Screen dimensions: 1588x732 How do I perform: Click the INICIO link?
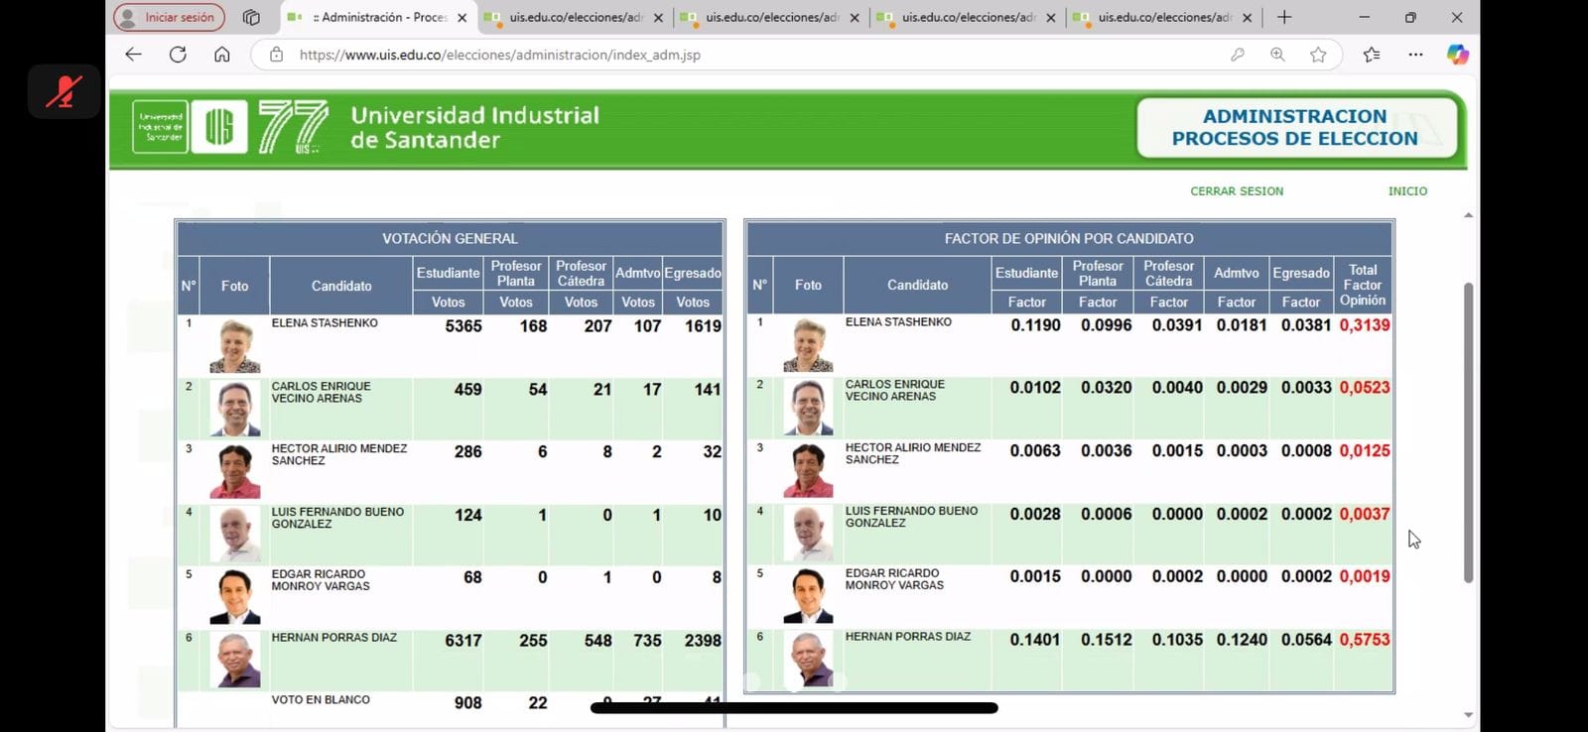tap(1407, 191)
